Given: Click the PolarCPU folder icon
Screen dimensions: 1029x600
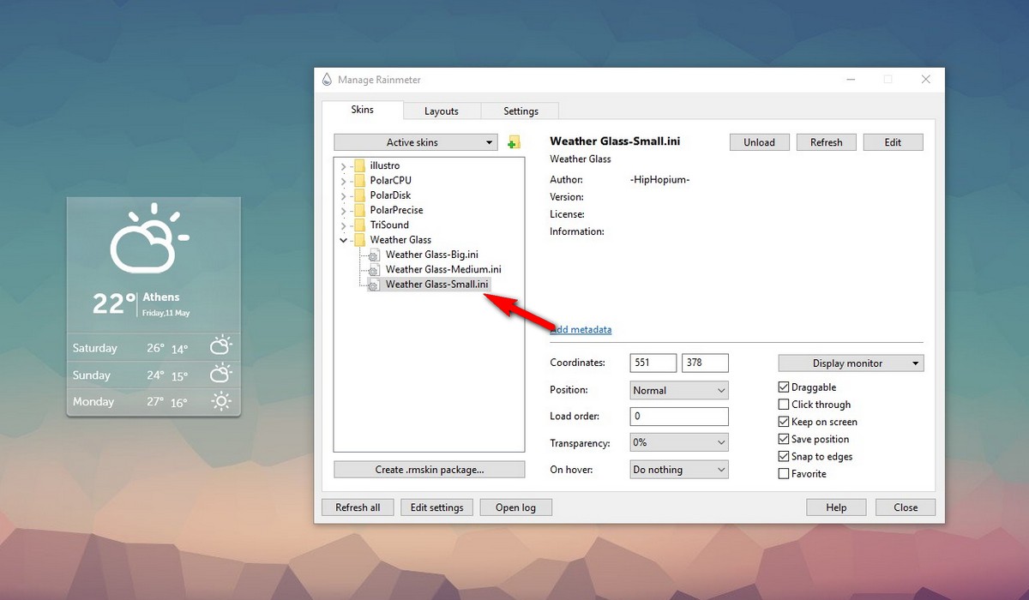Looking at the screenshot, I should click(358, 180).
